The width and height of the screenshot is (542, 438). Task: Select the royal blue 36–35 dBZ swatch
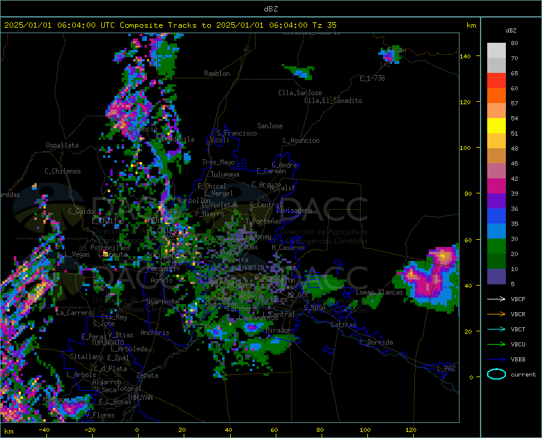click(496, 216)
